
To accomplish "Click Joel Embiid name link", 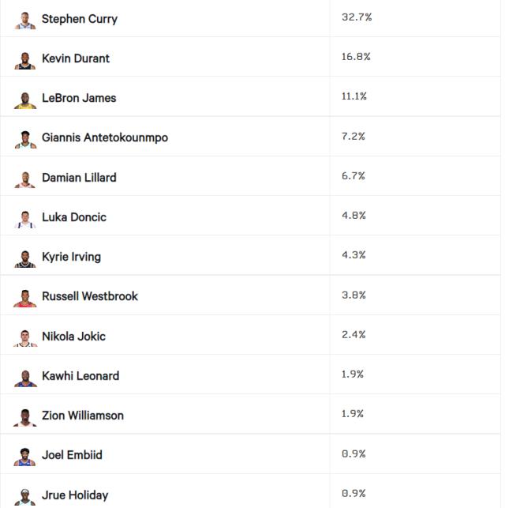I will (72, 454).
